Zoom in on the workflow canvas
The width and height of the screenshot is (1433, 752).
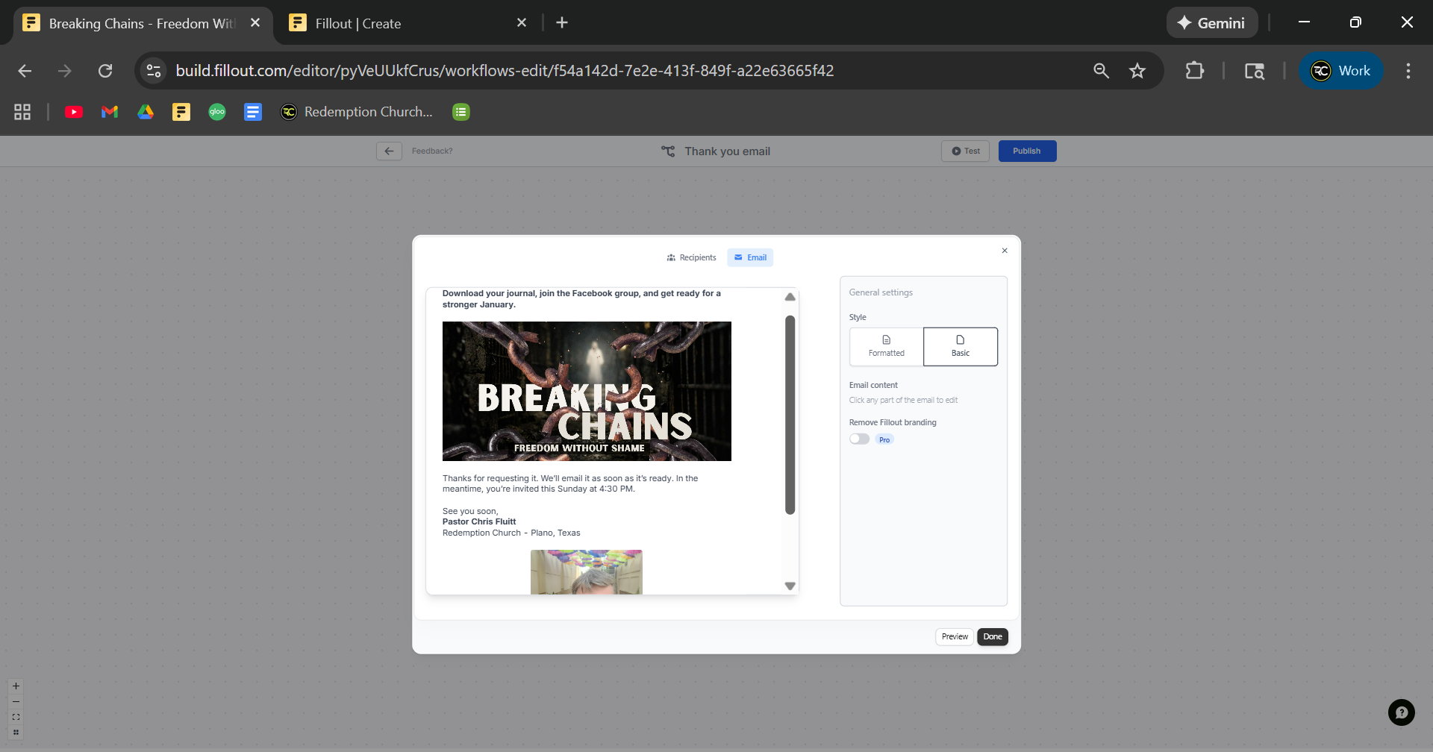tap(16, 686)
